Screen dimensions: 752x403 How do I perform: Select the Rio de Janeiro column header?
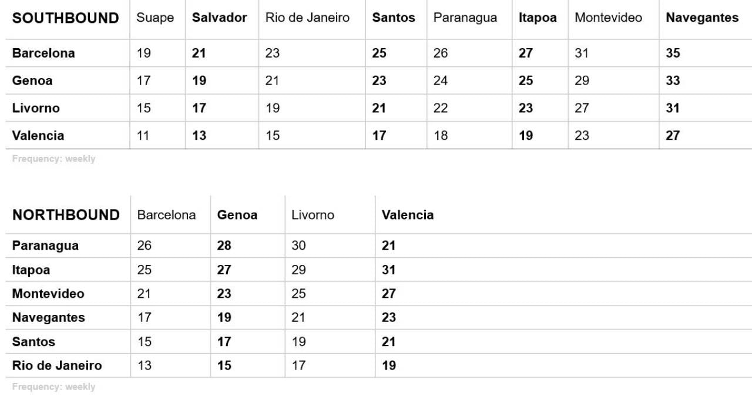pos(307,18)
